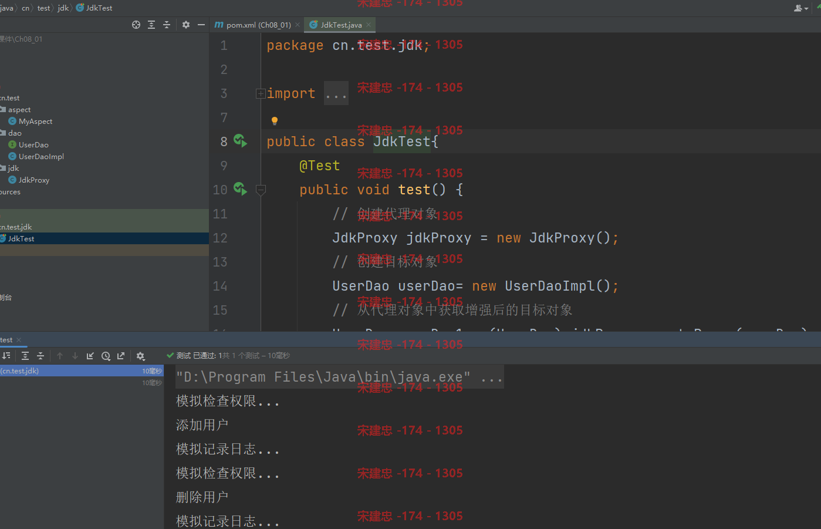Go to next failed test arrow
Image resolution: width=821 pixels, height=529 pixels.
(x=75, y=356)
